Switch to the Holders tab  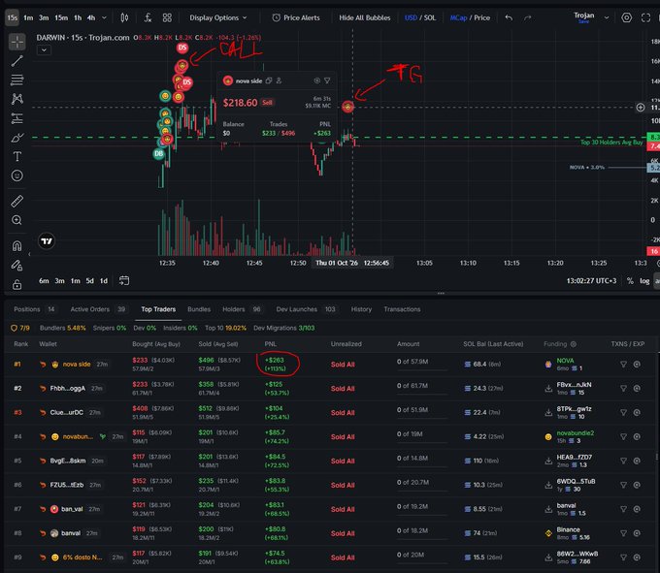coord(242,309)
